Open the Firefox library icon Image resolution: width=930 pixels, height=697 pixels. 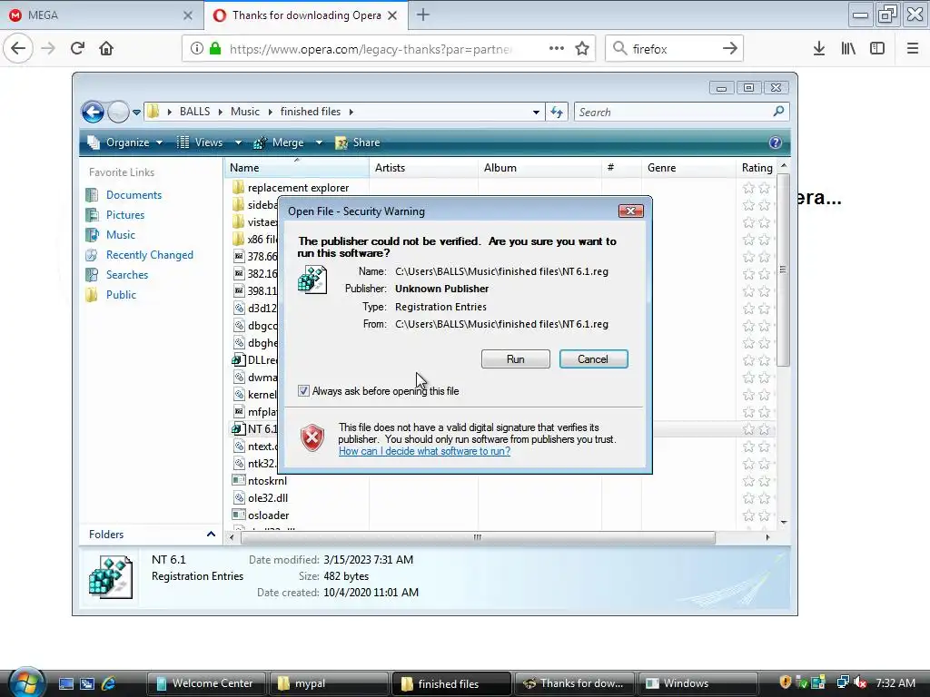848,49
